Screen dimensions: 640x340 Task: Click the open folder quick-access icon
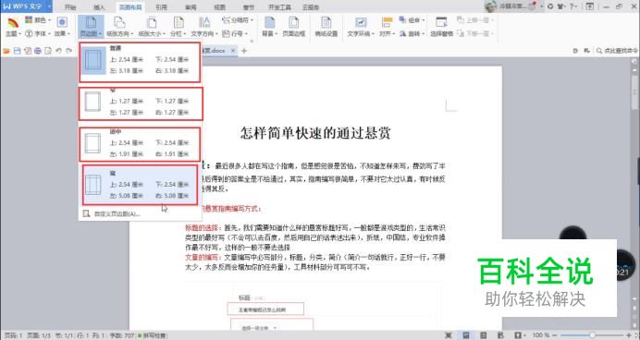(x=6, y=51)
